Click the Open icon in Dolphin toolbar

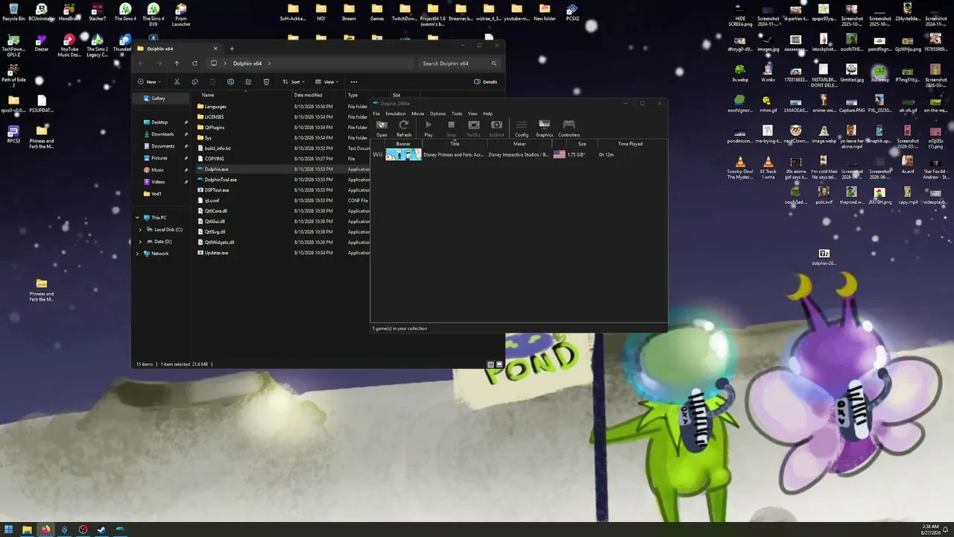click(382, 128)
